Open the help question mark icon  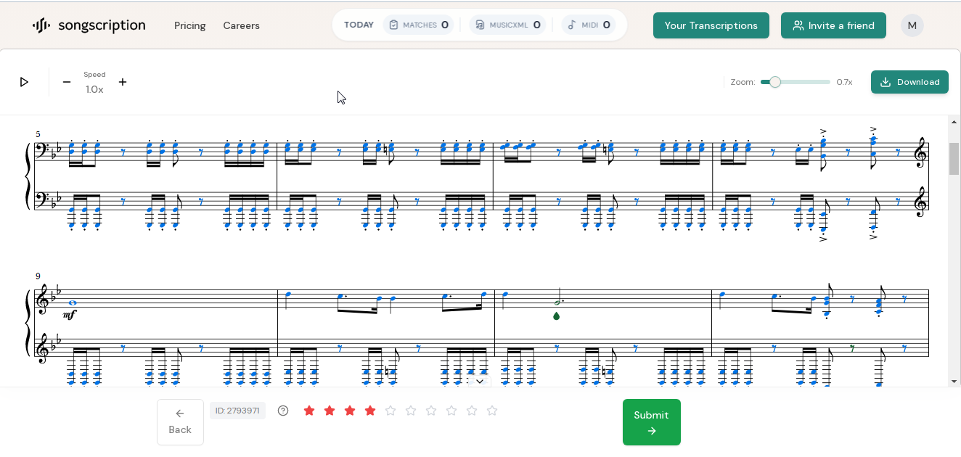pyautogui.click(x=283, y=411)
